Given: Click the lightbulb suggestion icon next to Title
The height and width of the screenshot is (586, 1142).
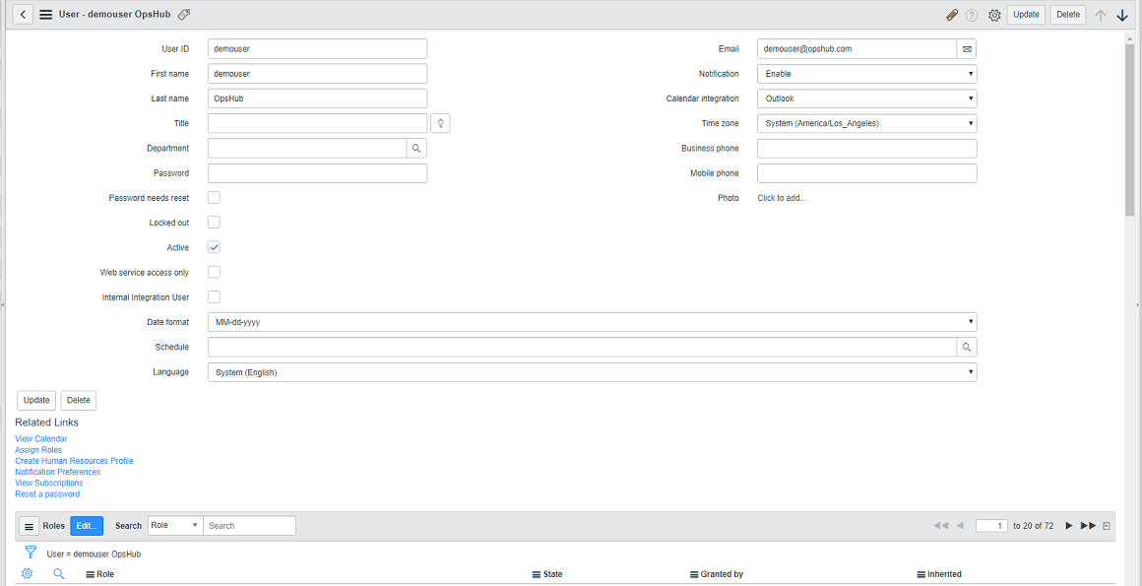Looking at the screenshot, I should coord(440,123).
